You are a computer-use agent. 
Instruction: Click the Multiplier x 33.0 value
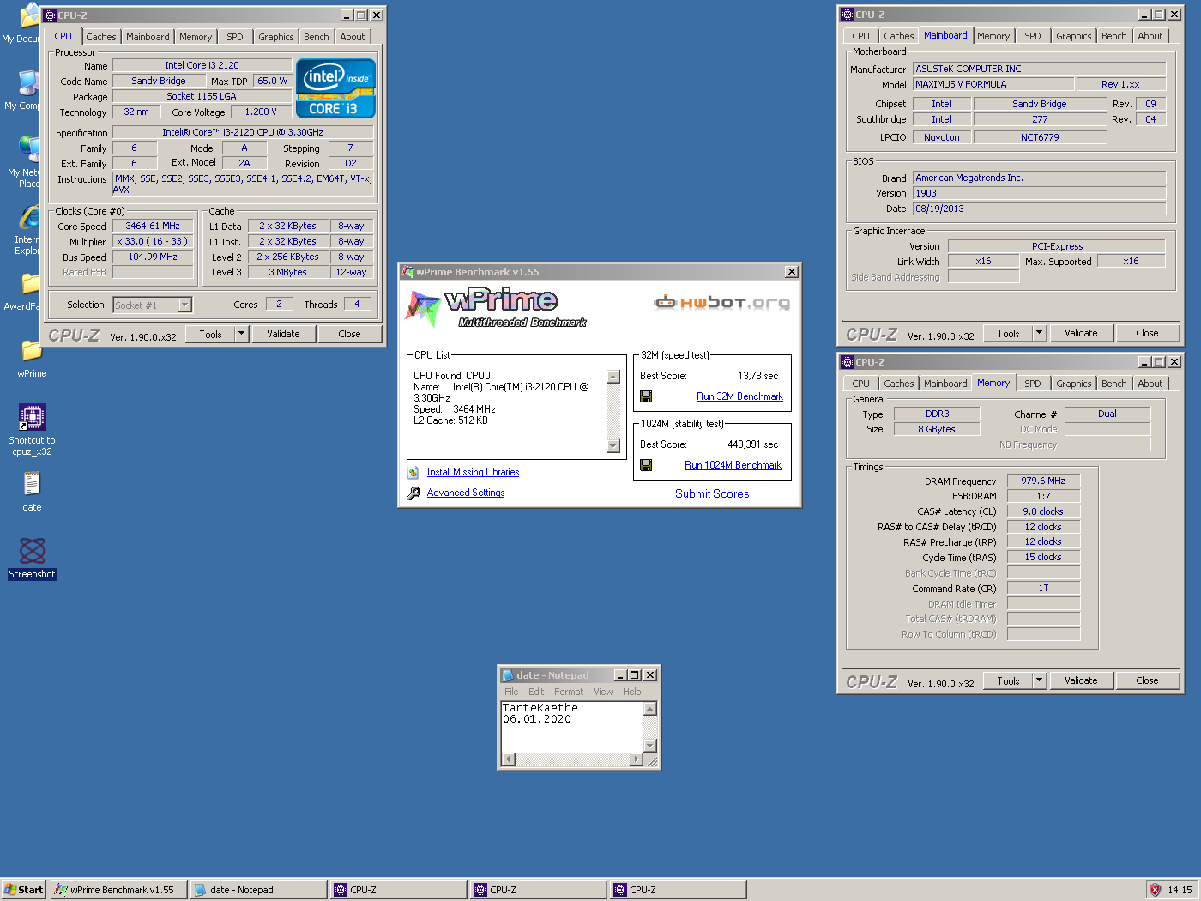(x=153, y=242)
